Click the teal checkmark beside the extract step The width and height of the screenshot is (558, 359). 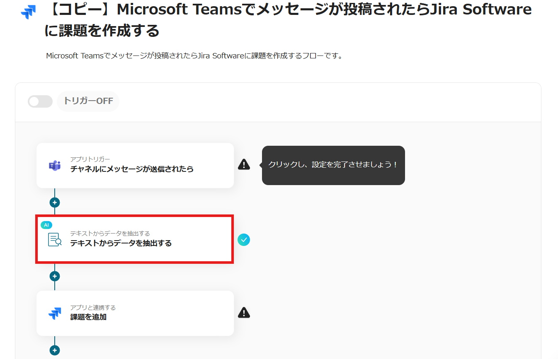click(244, 239)
